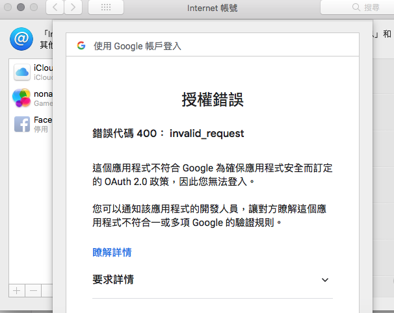Click the Internet 帳號 window title
Image resolution: width=394 pixels, height=313 pixels.
point(212,8)
